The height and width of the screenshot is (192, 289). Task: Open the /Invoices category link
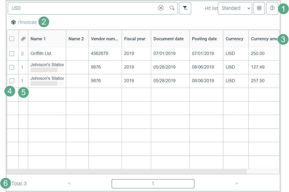point(27,22)
